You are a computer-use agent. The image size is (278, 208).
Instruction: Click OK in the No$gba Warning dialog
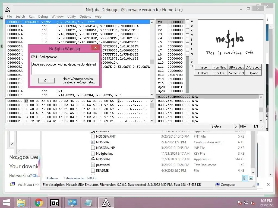pos(46,81)
